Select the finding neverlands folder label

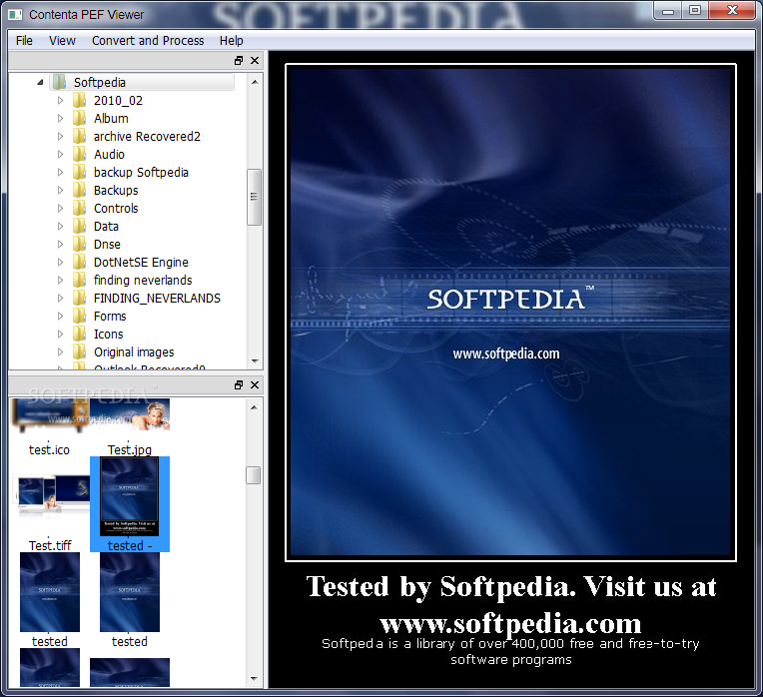tap(143, 281)
